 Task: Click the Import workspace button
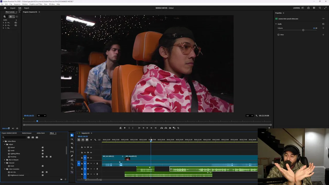point(13,8)
